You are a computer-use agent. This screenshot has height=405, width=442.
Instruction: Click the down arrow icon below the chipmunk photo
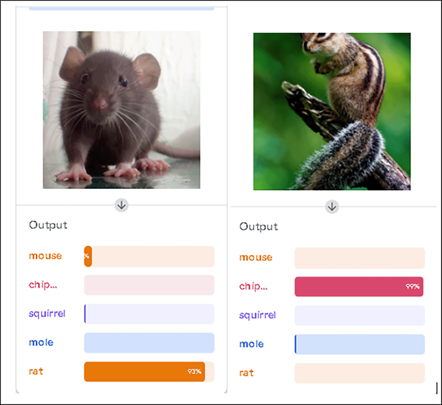[x=332, y=207]
